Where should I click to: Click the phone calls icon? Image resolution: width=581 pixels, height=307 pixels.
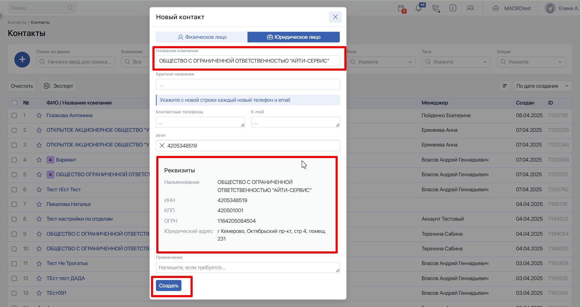click(x=436, y=8)
